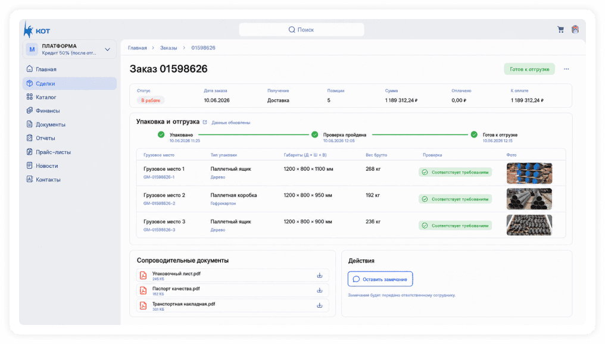The image size is (605, 344).
Task: Open Главная in the sidebar menu
Action: click(x=70, y=70)
